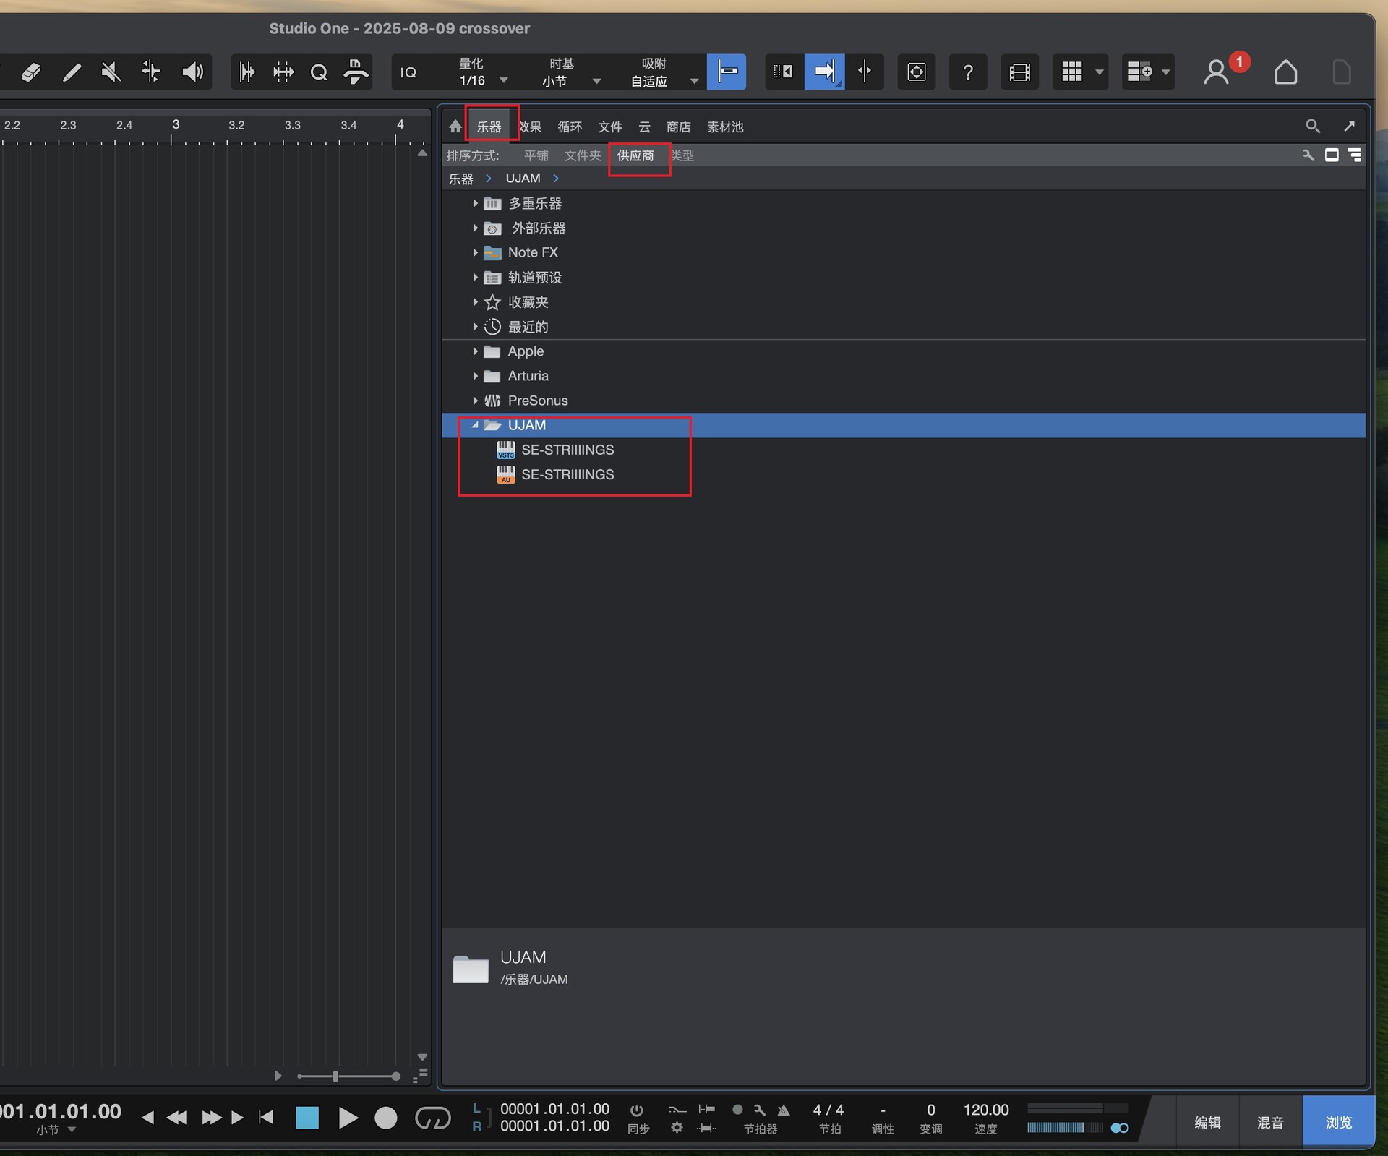Toggle cursor follows edit position button
Image resolution: width=1388 pixels, height=1156 pixels.
(x=864, y=72)
